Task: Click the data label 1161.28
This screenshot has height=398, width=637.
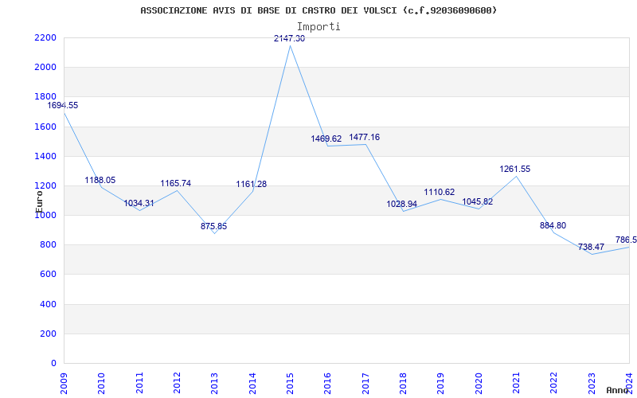Action: tap(252, 185)
